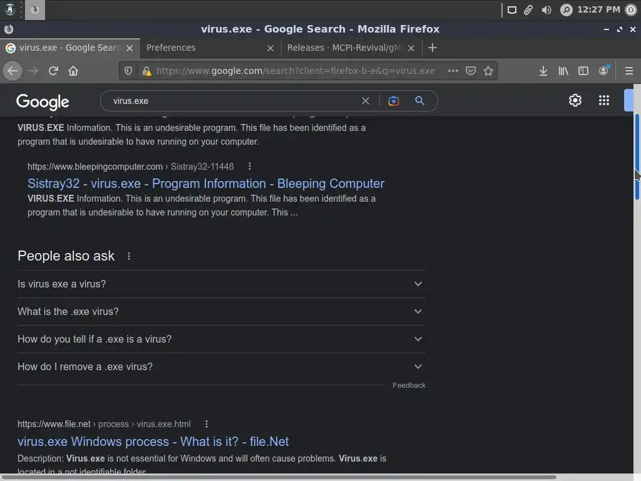
Task: Click the display tray icon
Action: pyautogui.click(x=512, y=10)
